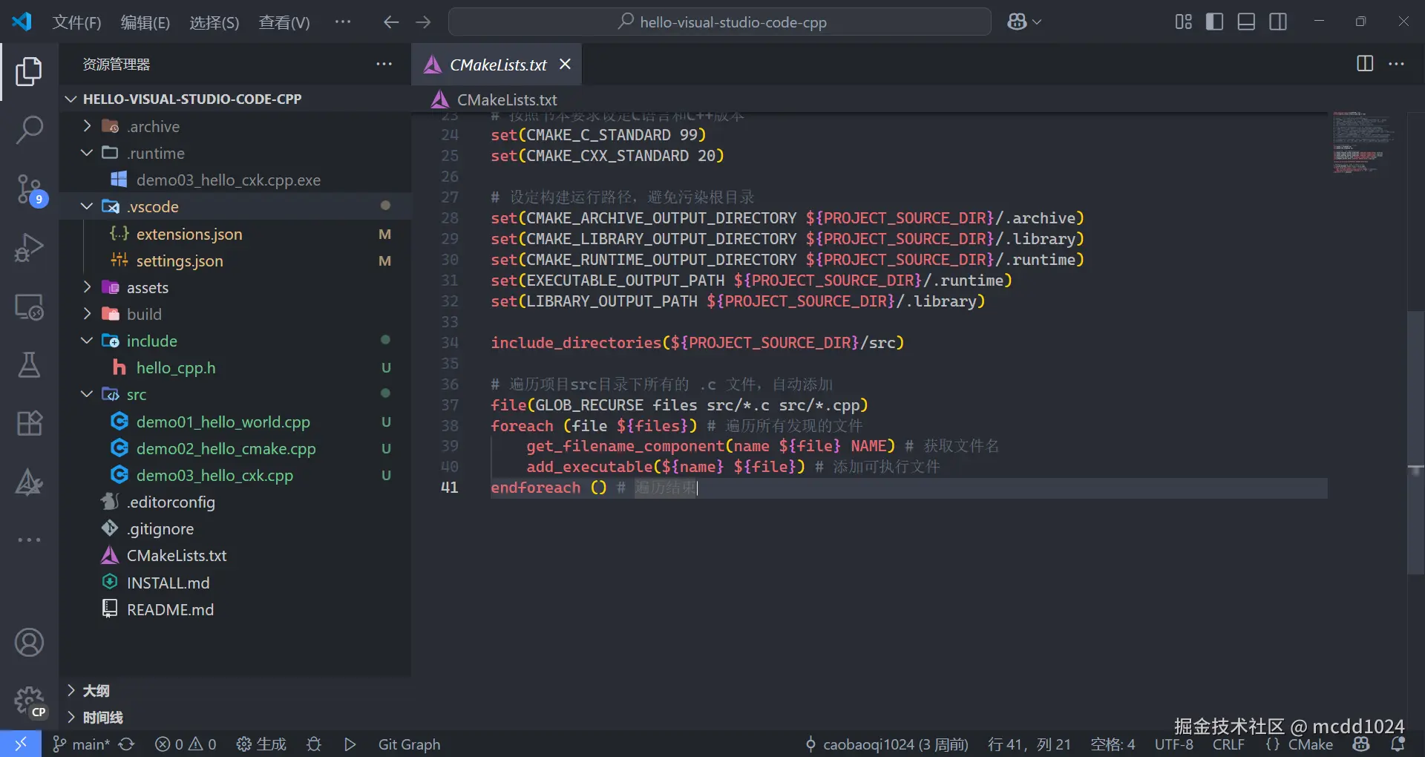Switch git branch main* in status bar

(x=82, y=744)
